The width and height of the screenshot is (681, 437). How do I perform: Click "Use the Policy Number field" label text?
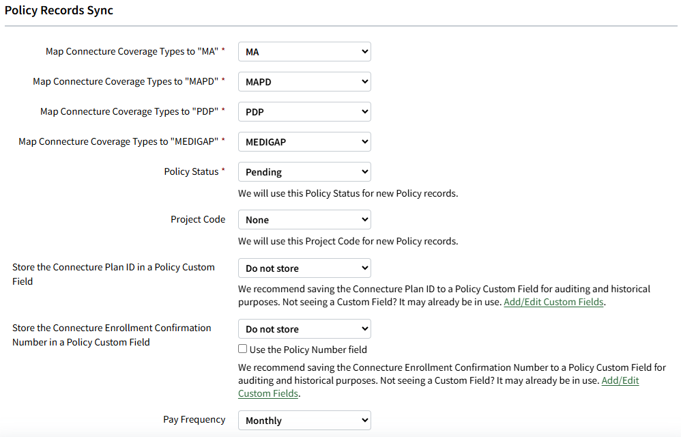(x=308, y=350)
